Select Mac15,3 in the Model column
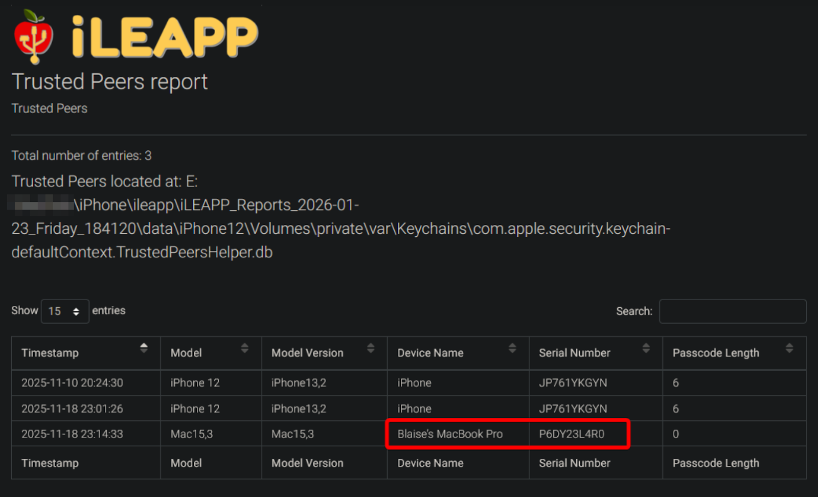 [x=191, y=434]
